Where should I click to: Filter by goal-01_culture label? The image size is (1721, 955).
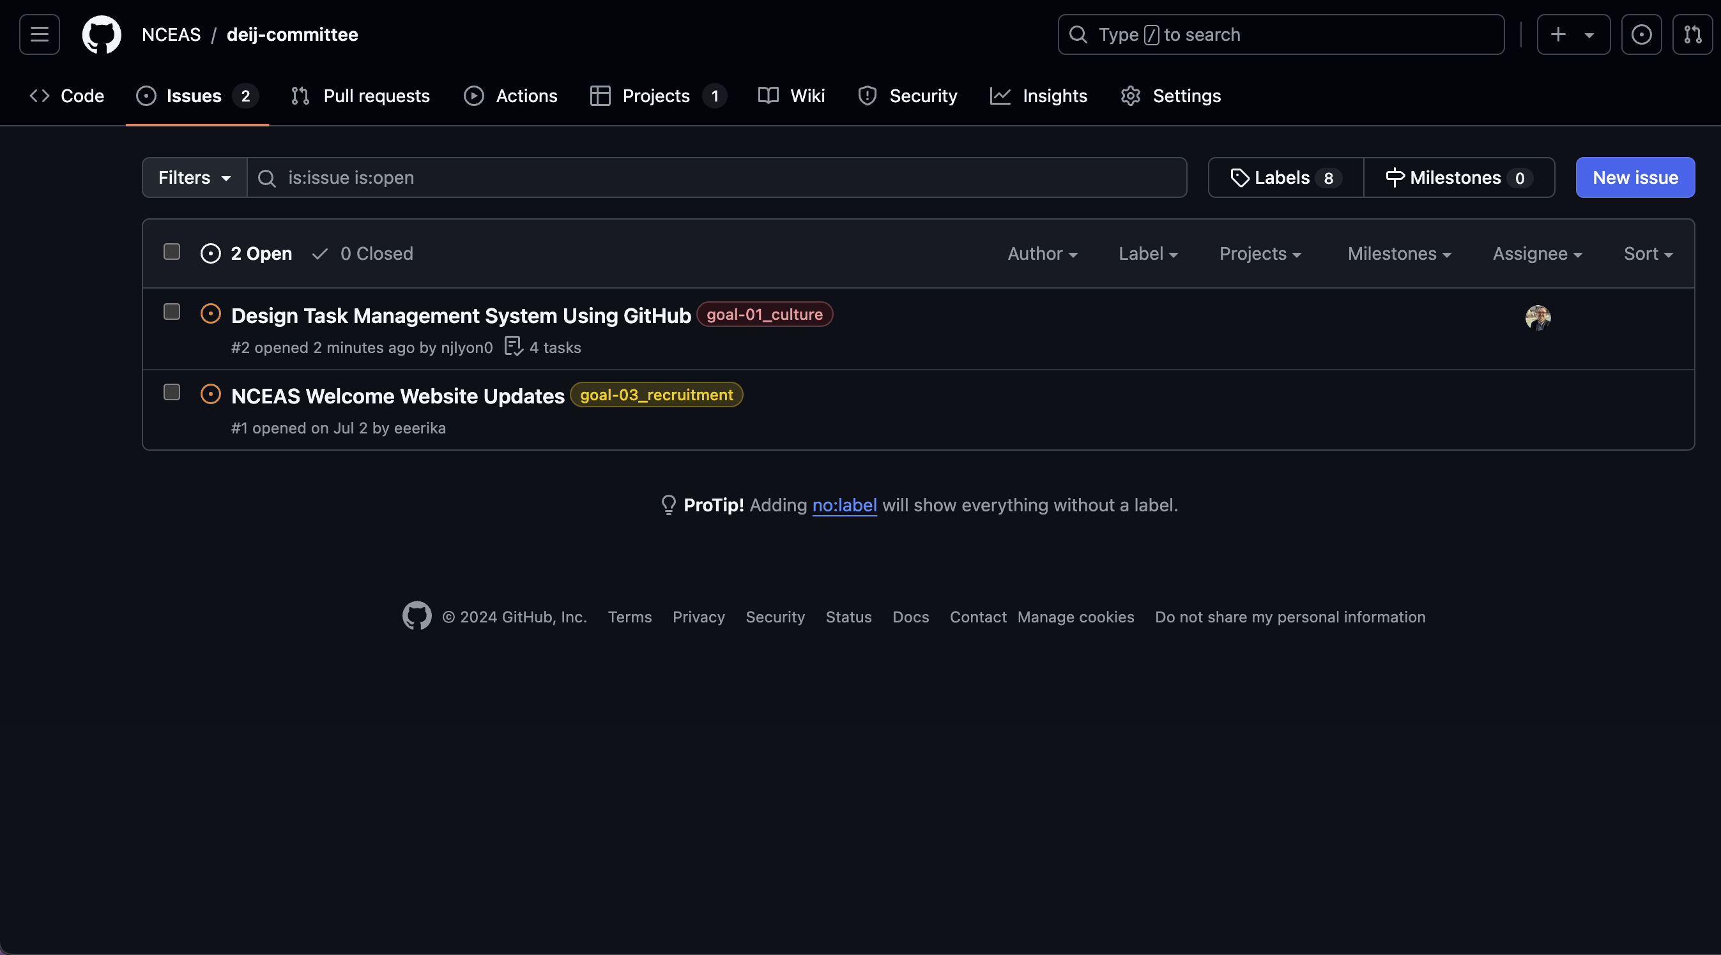764,315
